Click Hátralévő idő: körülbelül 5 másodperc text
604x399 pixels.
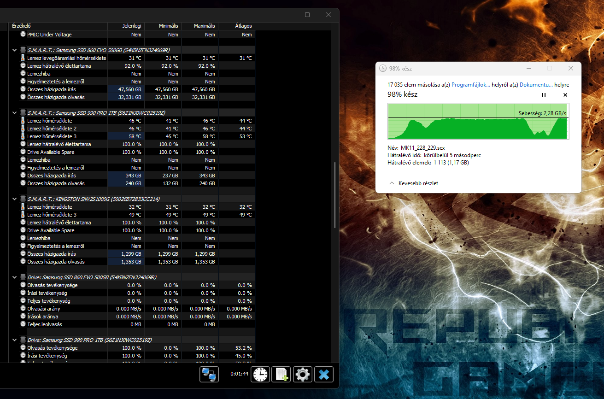click(434, 155)
